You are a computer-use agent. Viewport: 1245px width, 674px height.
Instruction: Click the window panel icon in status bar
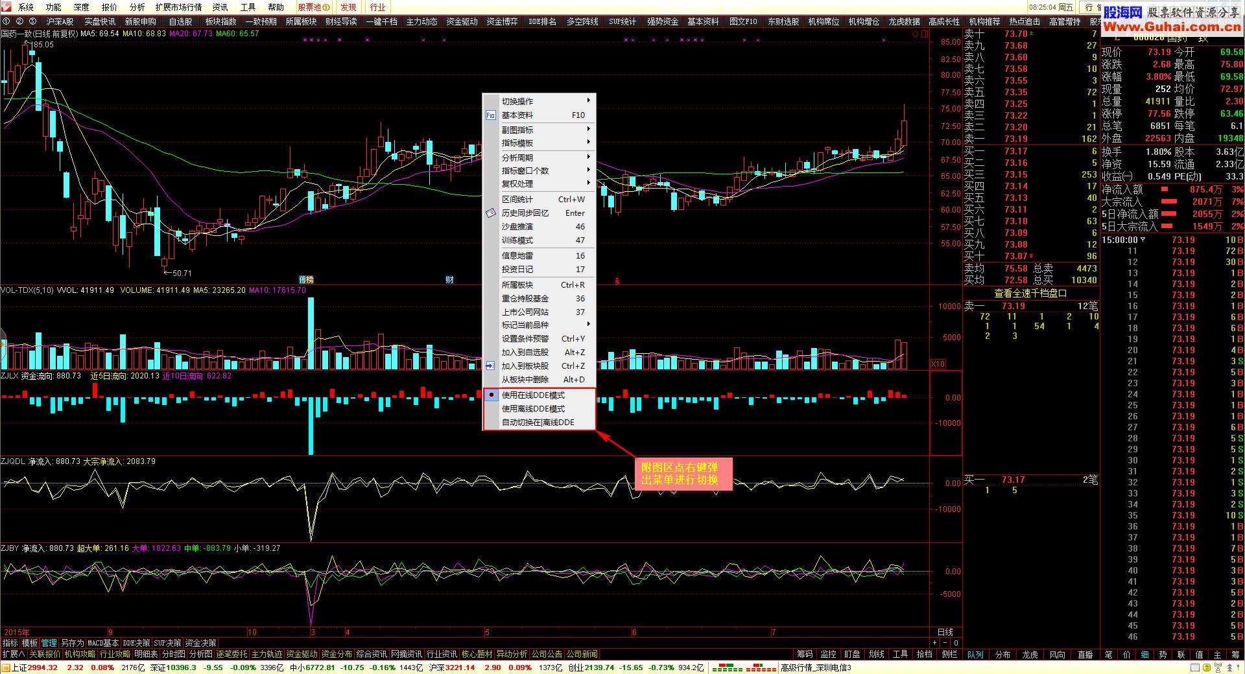(x=1195, y=668)
